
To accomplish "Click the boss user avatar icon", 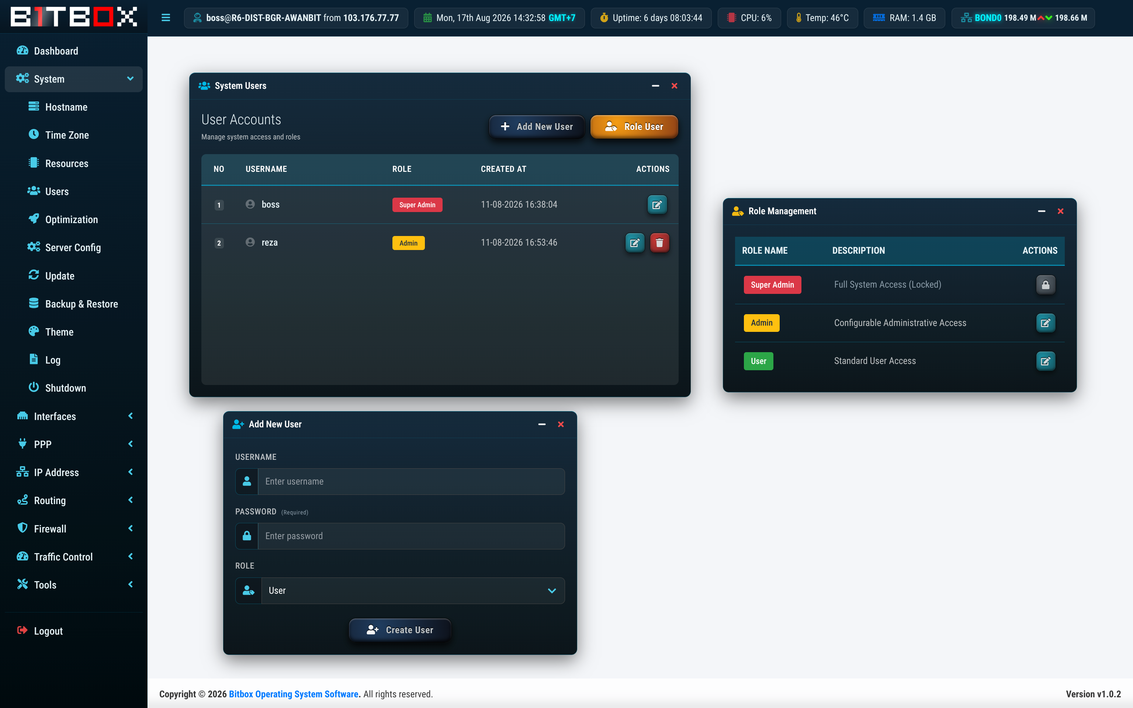I will [250, 204].
